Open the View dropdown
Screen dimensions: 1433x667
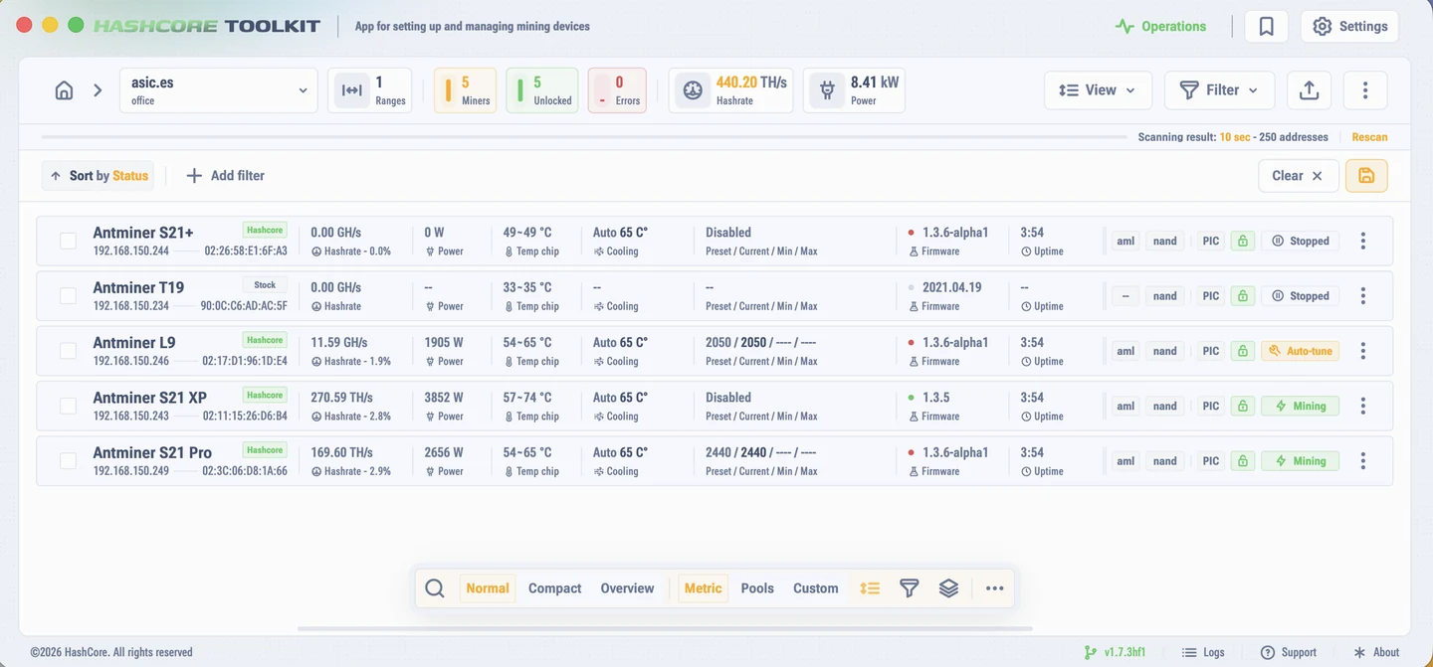tap(1098, 90)
